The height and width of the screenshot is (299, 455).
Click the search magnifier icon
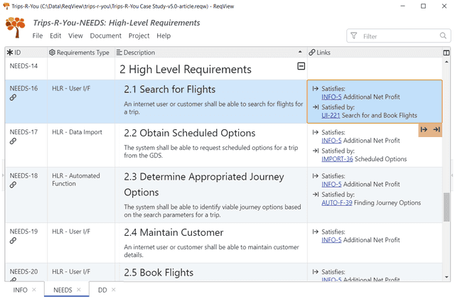(x=443, y=36)
